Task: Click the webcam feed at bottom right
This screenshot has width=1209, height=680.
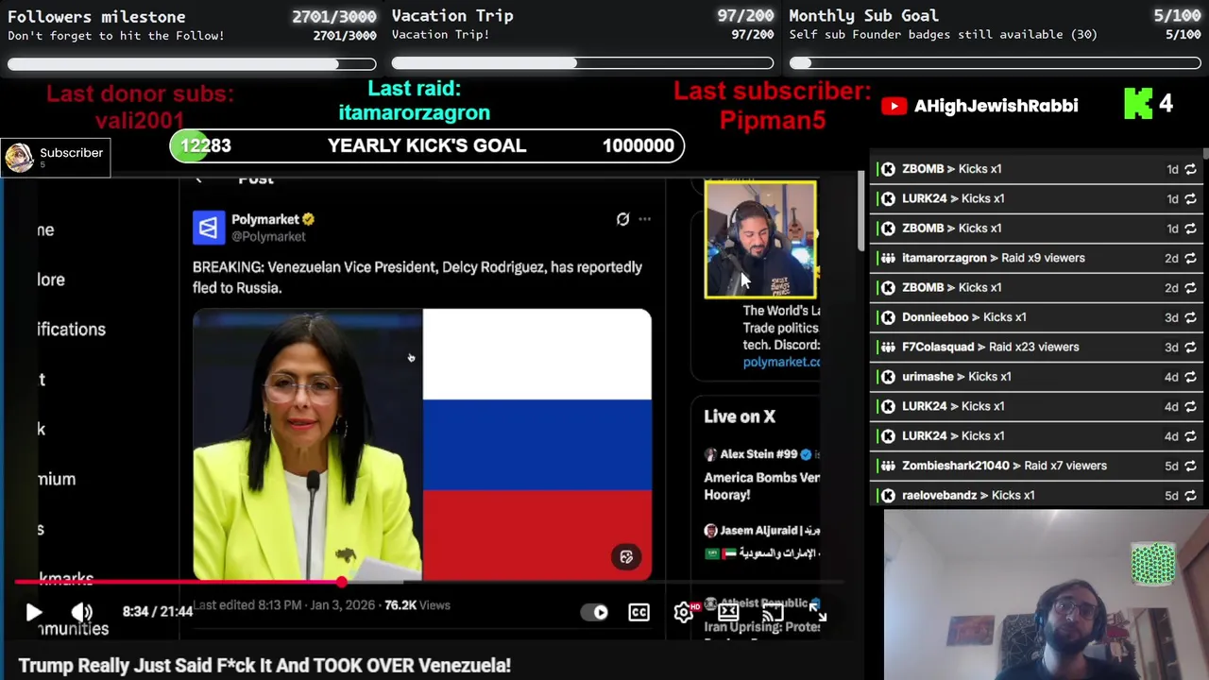Action: pos(1047,595)
